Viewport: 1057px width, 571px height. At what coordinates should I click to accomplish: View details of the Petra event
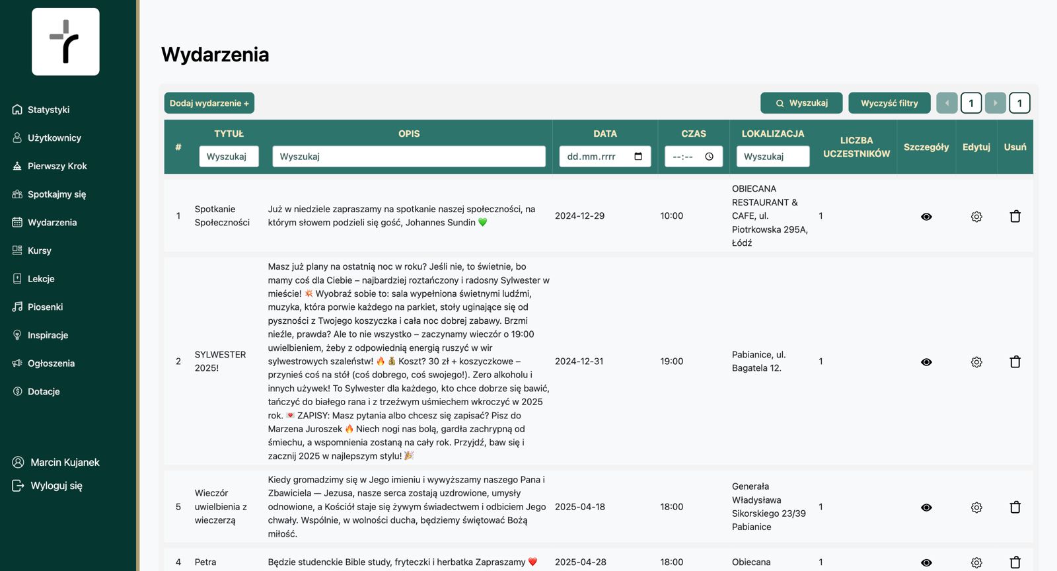(x=926, y=562)
